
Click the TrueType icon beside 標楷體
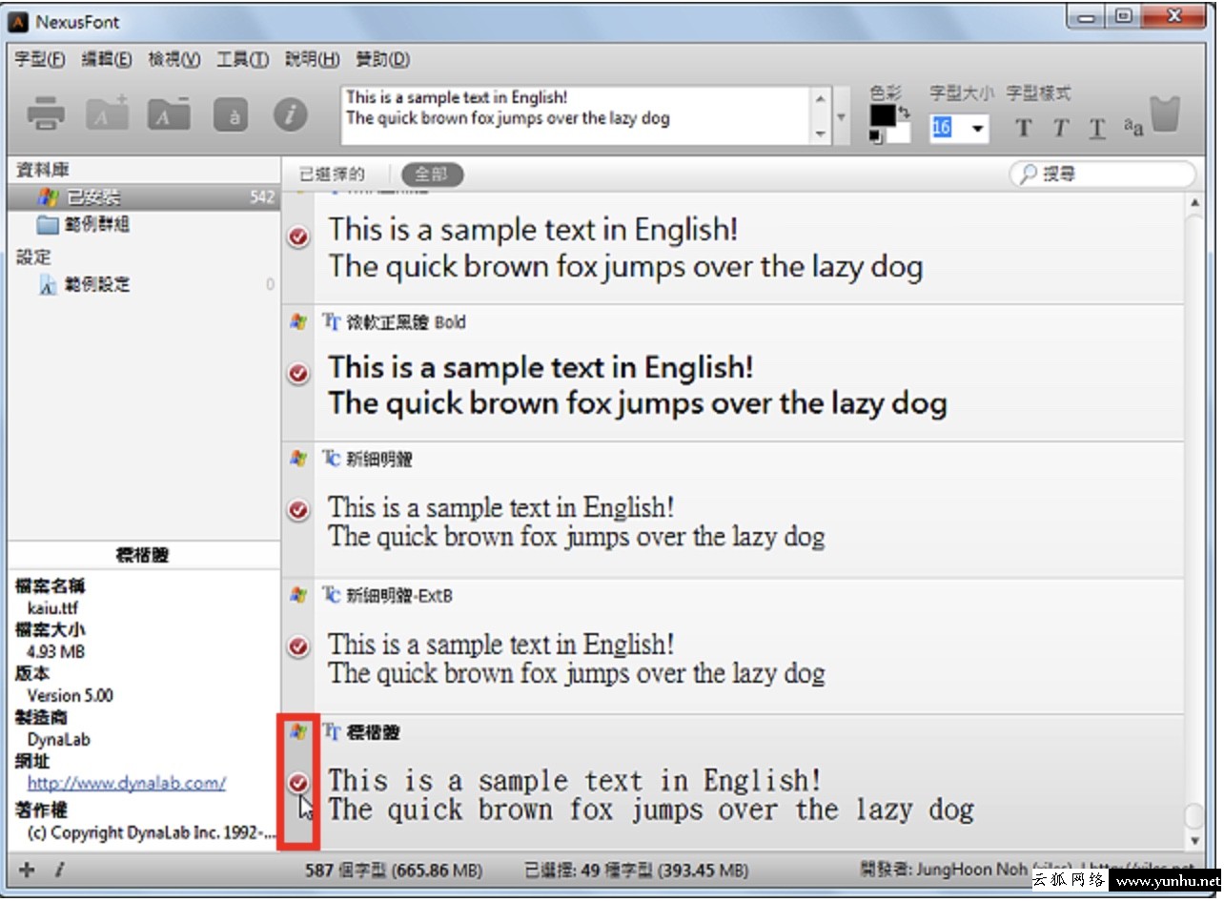click(x=332, y=732)
